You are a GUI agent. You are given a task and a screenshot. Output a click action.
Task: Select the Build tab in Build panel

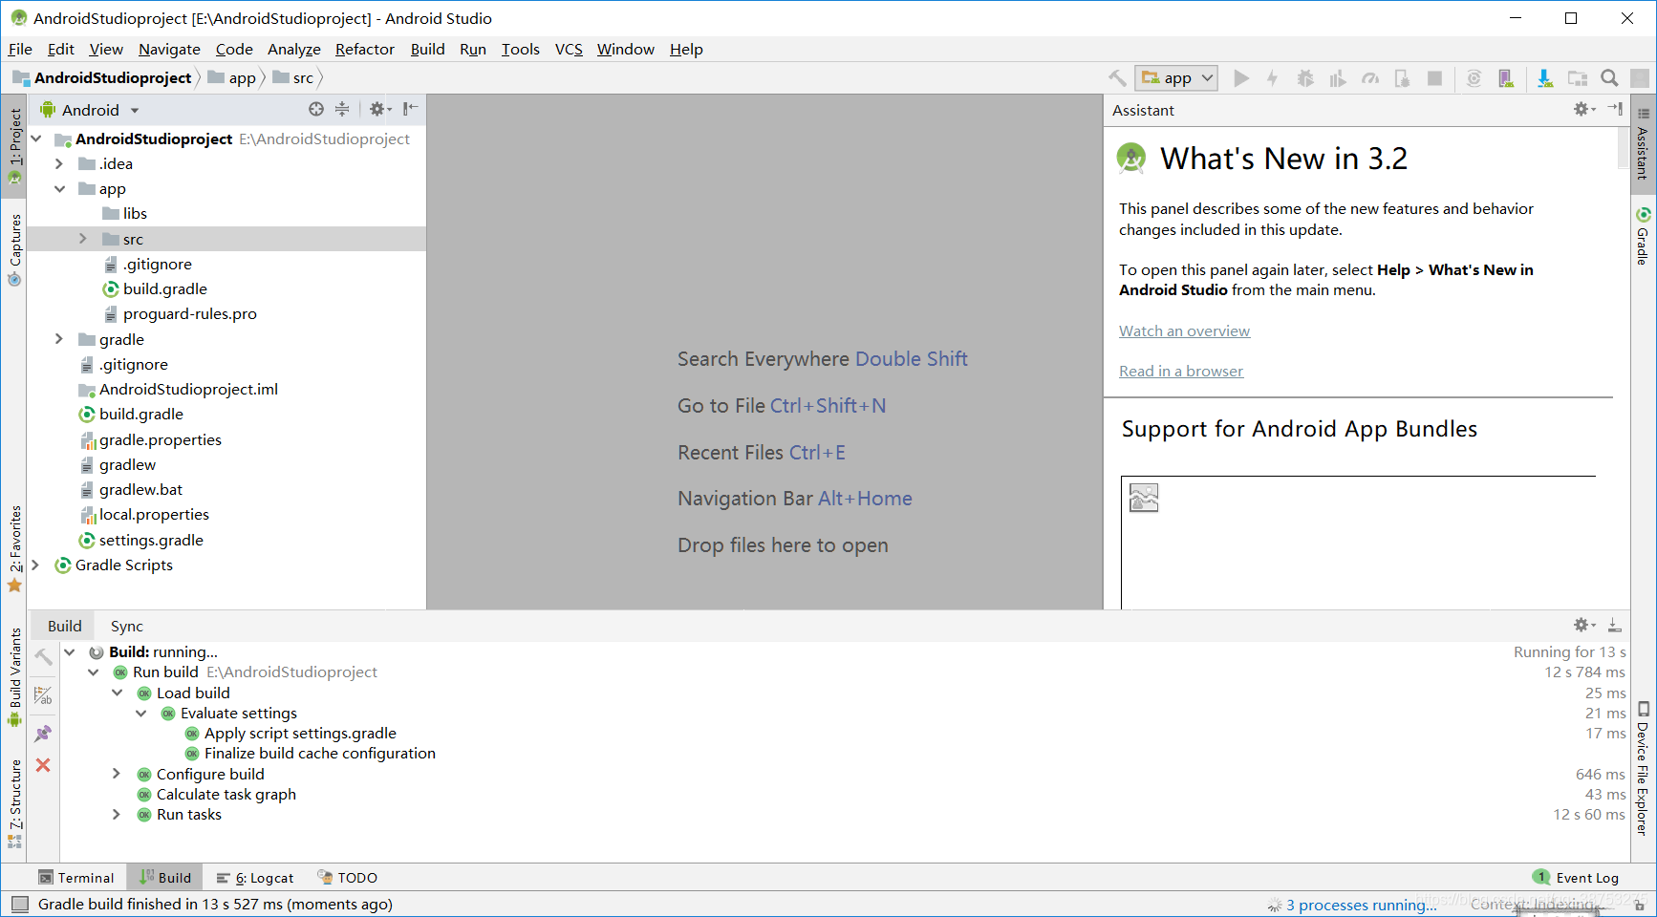pos(65,626)
